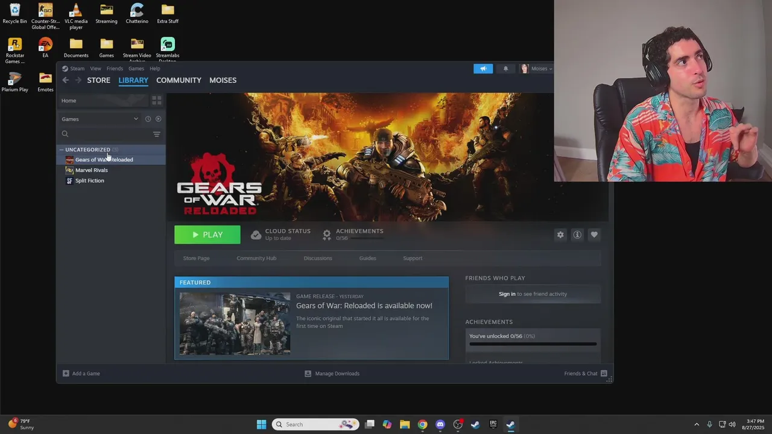Go to the COMMUNITY tab

click(x=179, y=80)
